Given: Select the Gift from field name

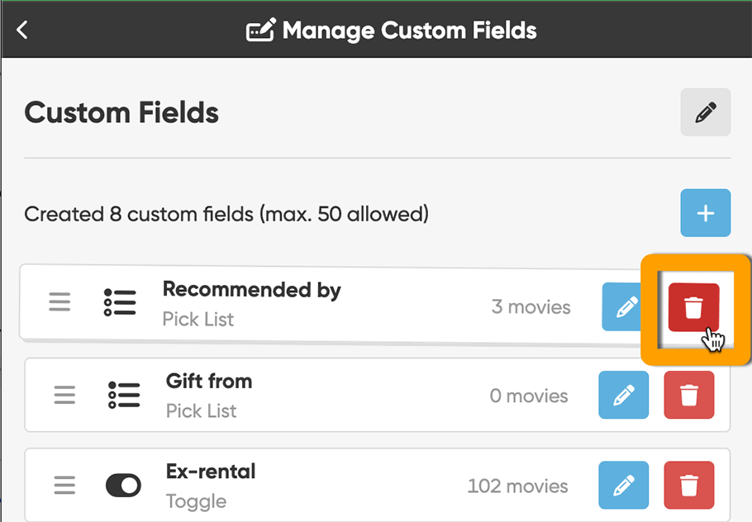Looking at the screenshot, I should 209,381.
